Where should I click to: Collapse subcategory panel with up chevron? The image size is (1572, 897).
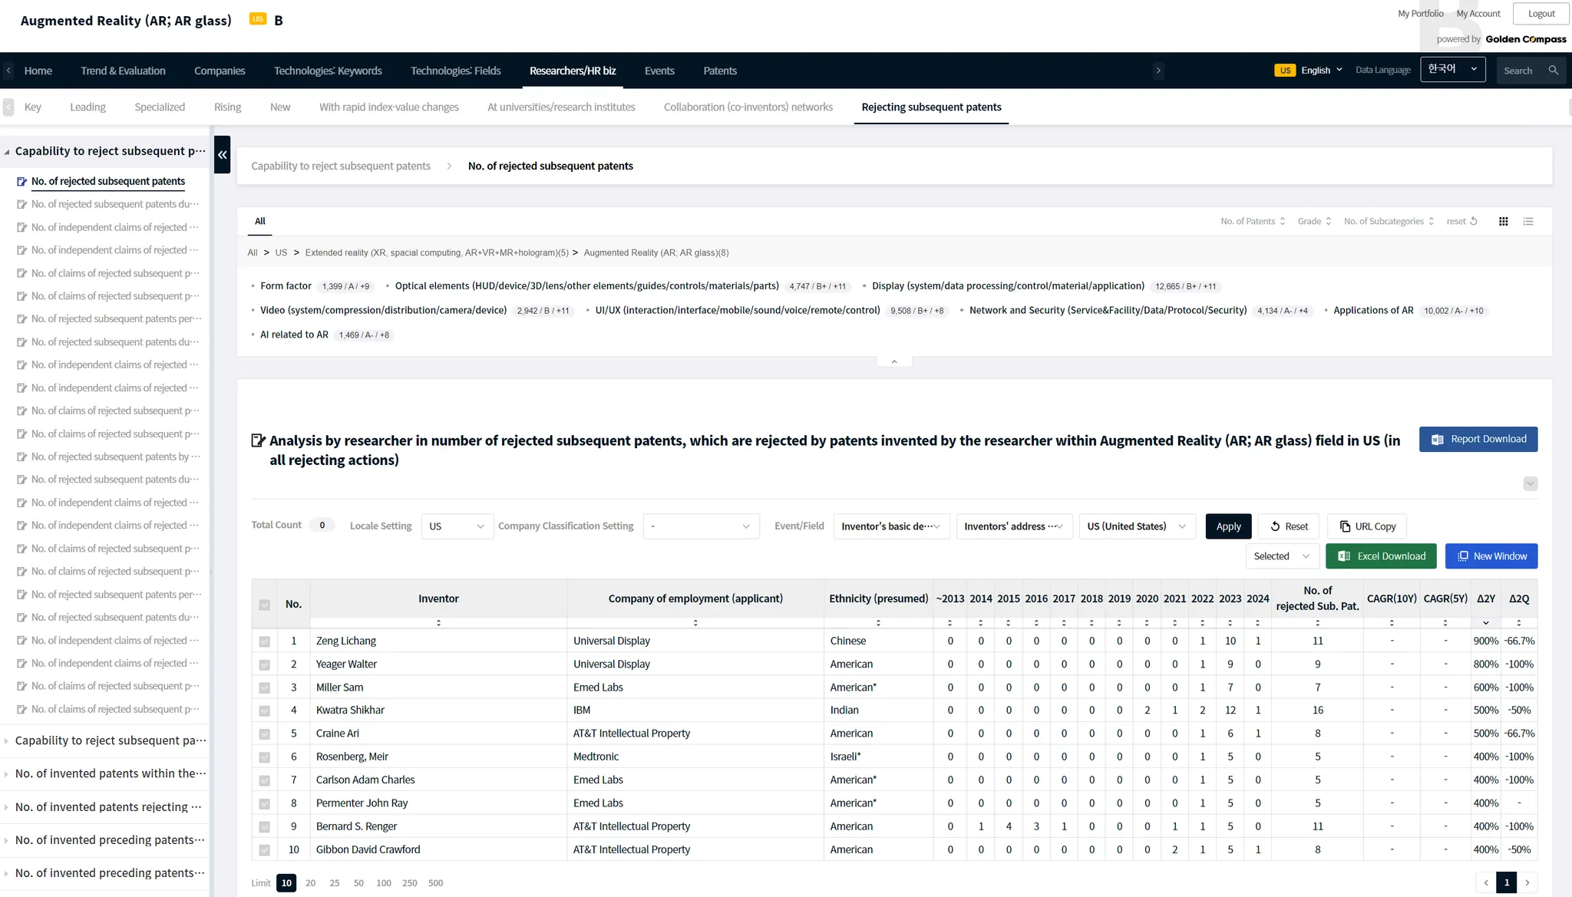894,361
